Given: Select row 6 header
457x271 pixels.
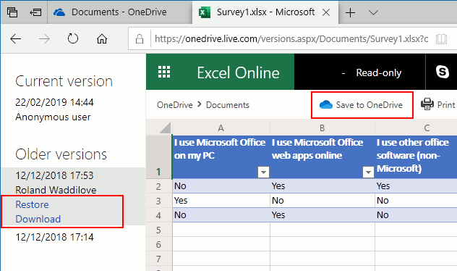Looking at the screenshot, I should pyautogui.click(x=159, y=244).
